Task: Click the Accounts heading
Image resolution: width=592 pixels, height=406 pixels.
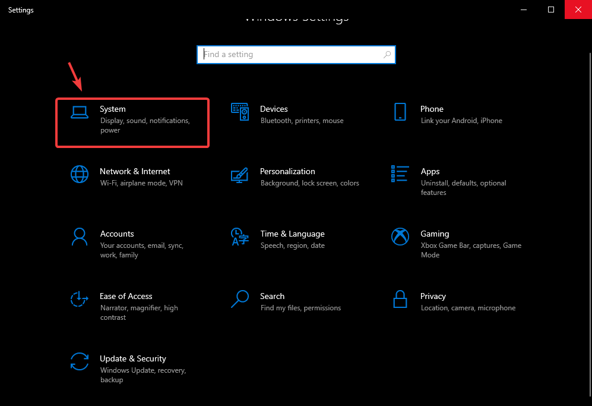Action: coord(117,234)
